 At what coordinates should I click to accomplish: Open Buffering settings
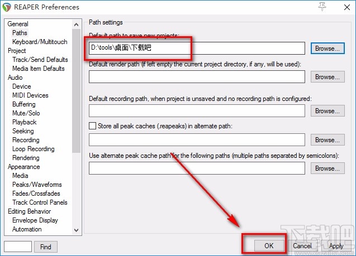point(24,104)
